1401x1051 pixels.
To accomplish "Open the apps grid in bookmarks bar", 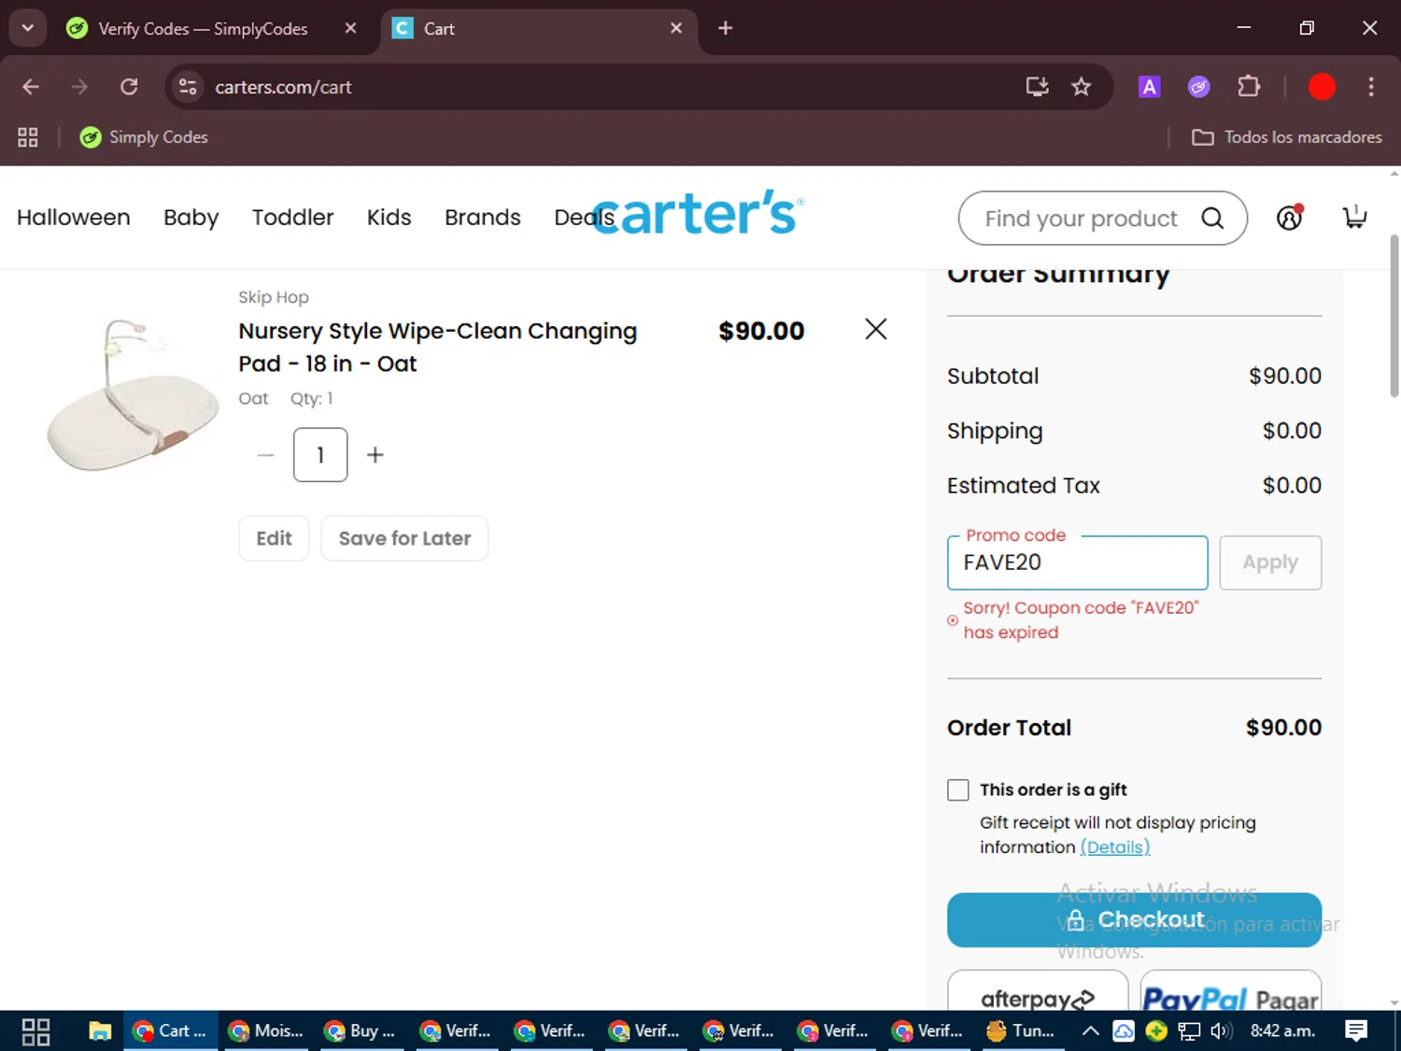I will pos(28,137).
